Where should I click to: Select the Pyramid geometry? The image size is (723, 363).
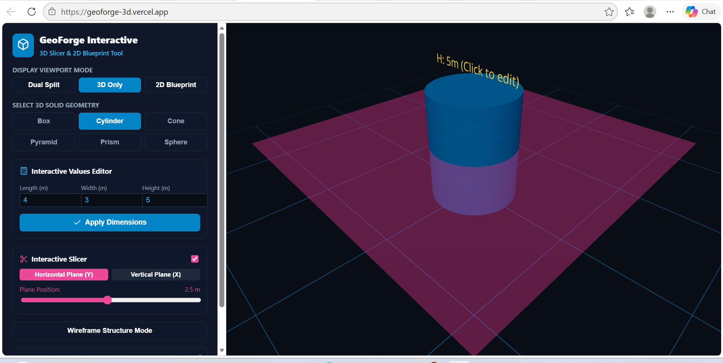tap(44, 142)
